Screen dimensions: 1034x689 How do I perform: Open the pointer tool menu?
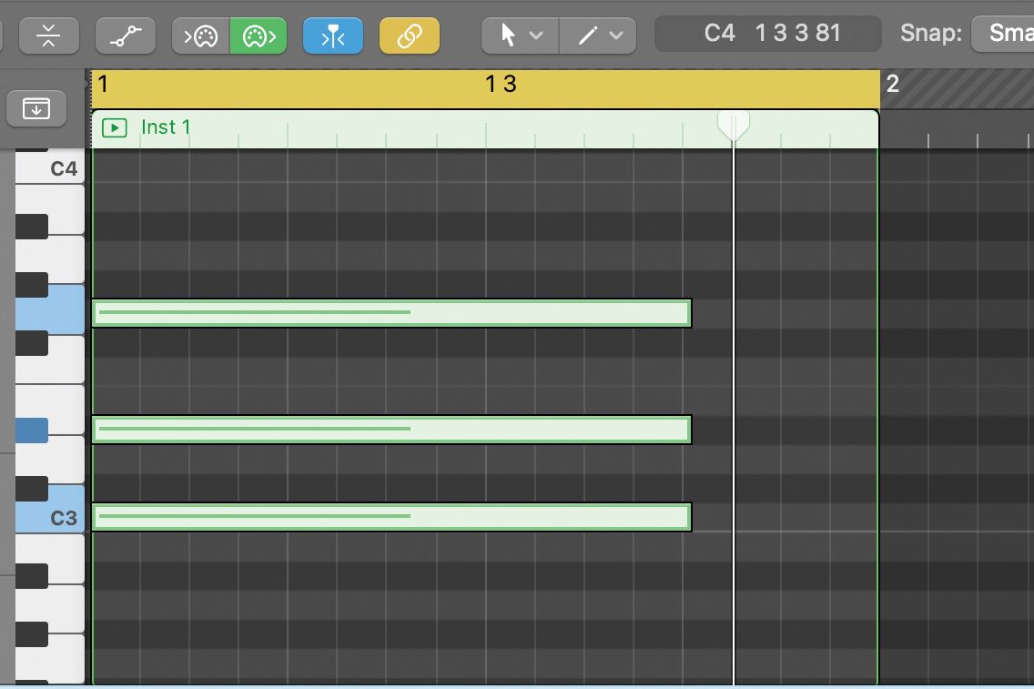(518, 35)
